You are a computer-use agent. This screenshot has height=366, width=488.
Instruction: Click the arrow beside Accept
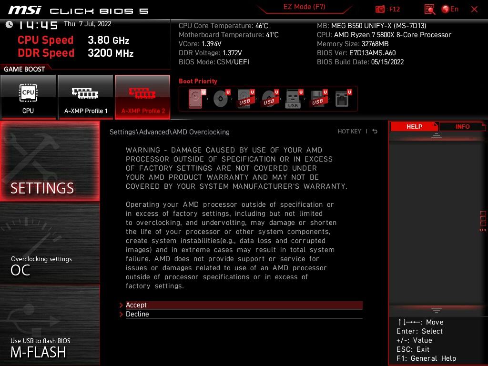[x=121, y=305]
